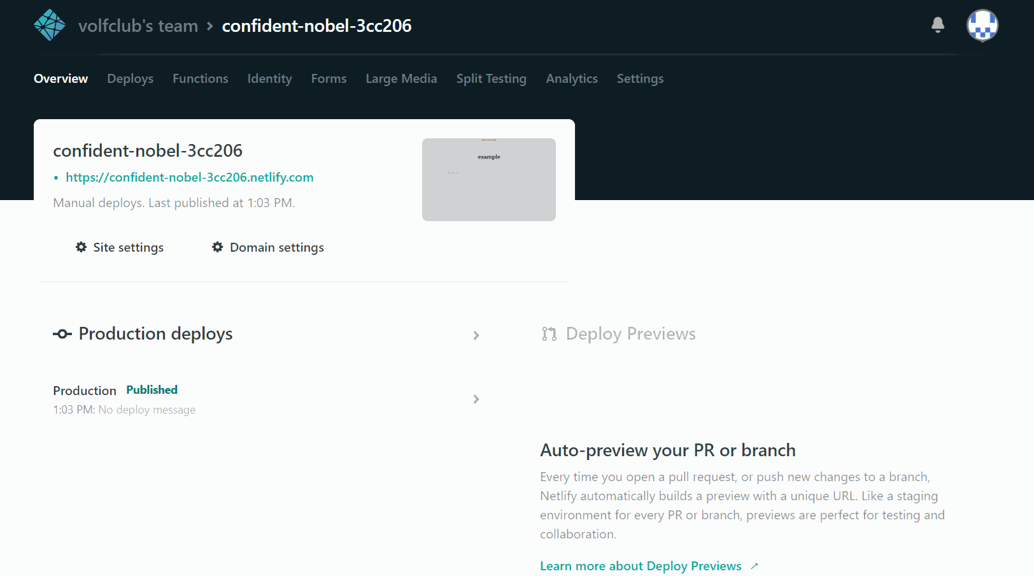The image size is (1034, 576).
Task: Click the Auto-preview your PR or branch heading
Action: point(668,450)
